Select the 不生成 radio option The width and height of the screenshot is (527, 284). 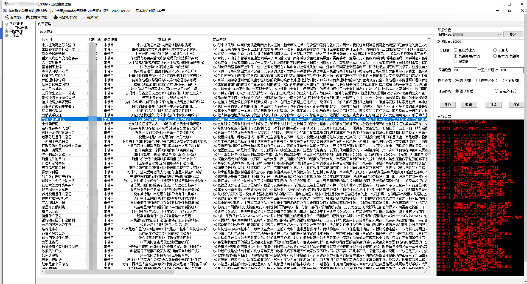click(x=501, y=50)
